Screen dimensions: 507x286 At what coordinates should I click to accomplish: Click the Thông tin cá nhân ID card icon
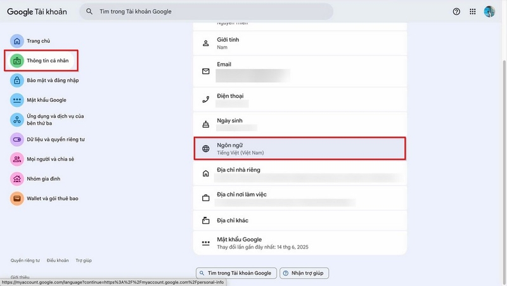17,61
